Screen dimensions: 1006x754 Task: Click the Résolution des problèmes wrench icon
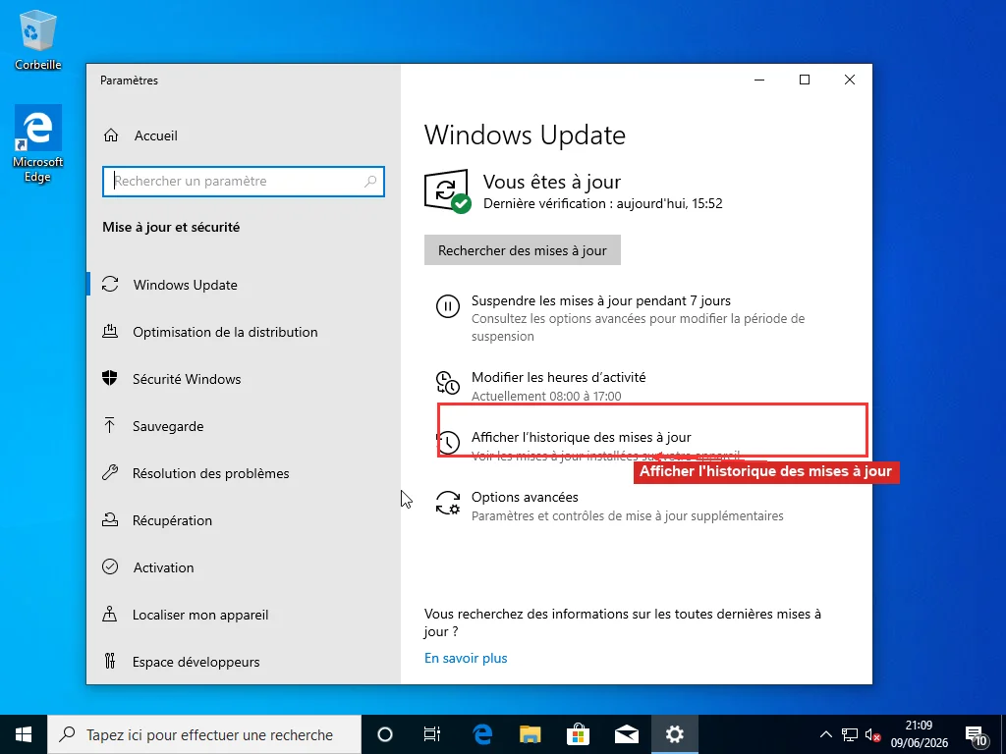[x=110, y=472]
